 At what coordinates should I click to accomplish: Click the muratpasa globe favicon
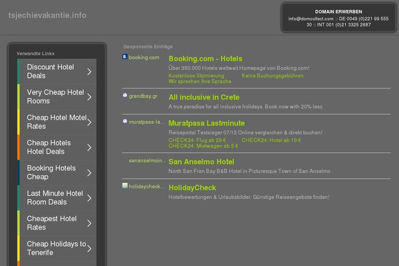tap(125, 121)
